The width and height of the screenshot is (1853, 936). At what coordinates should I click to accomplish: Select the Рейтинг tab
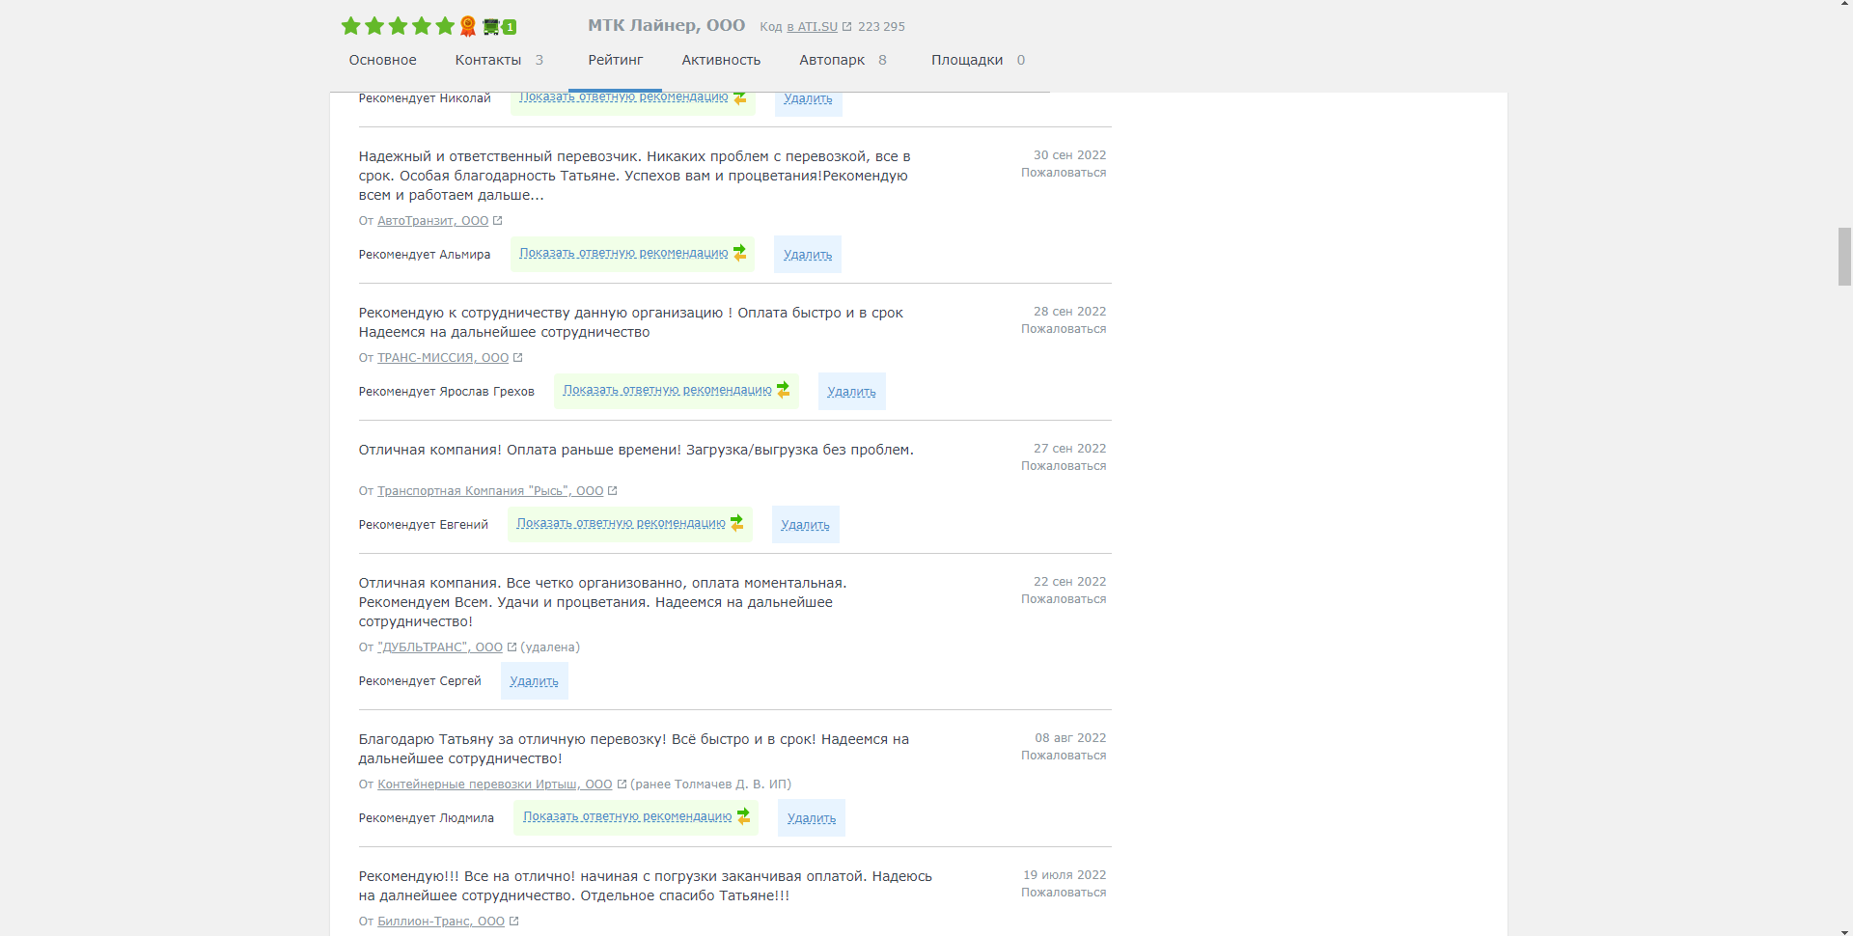(615, 60)
